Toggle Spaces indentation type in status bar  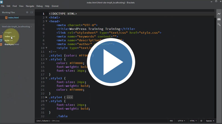coord(209,121)
